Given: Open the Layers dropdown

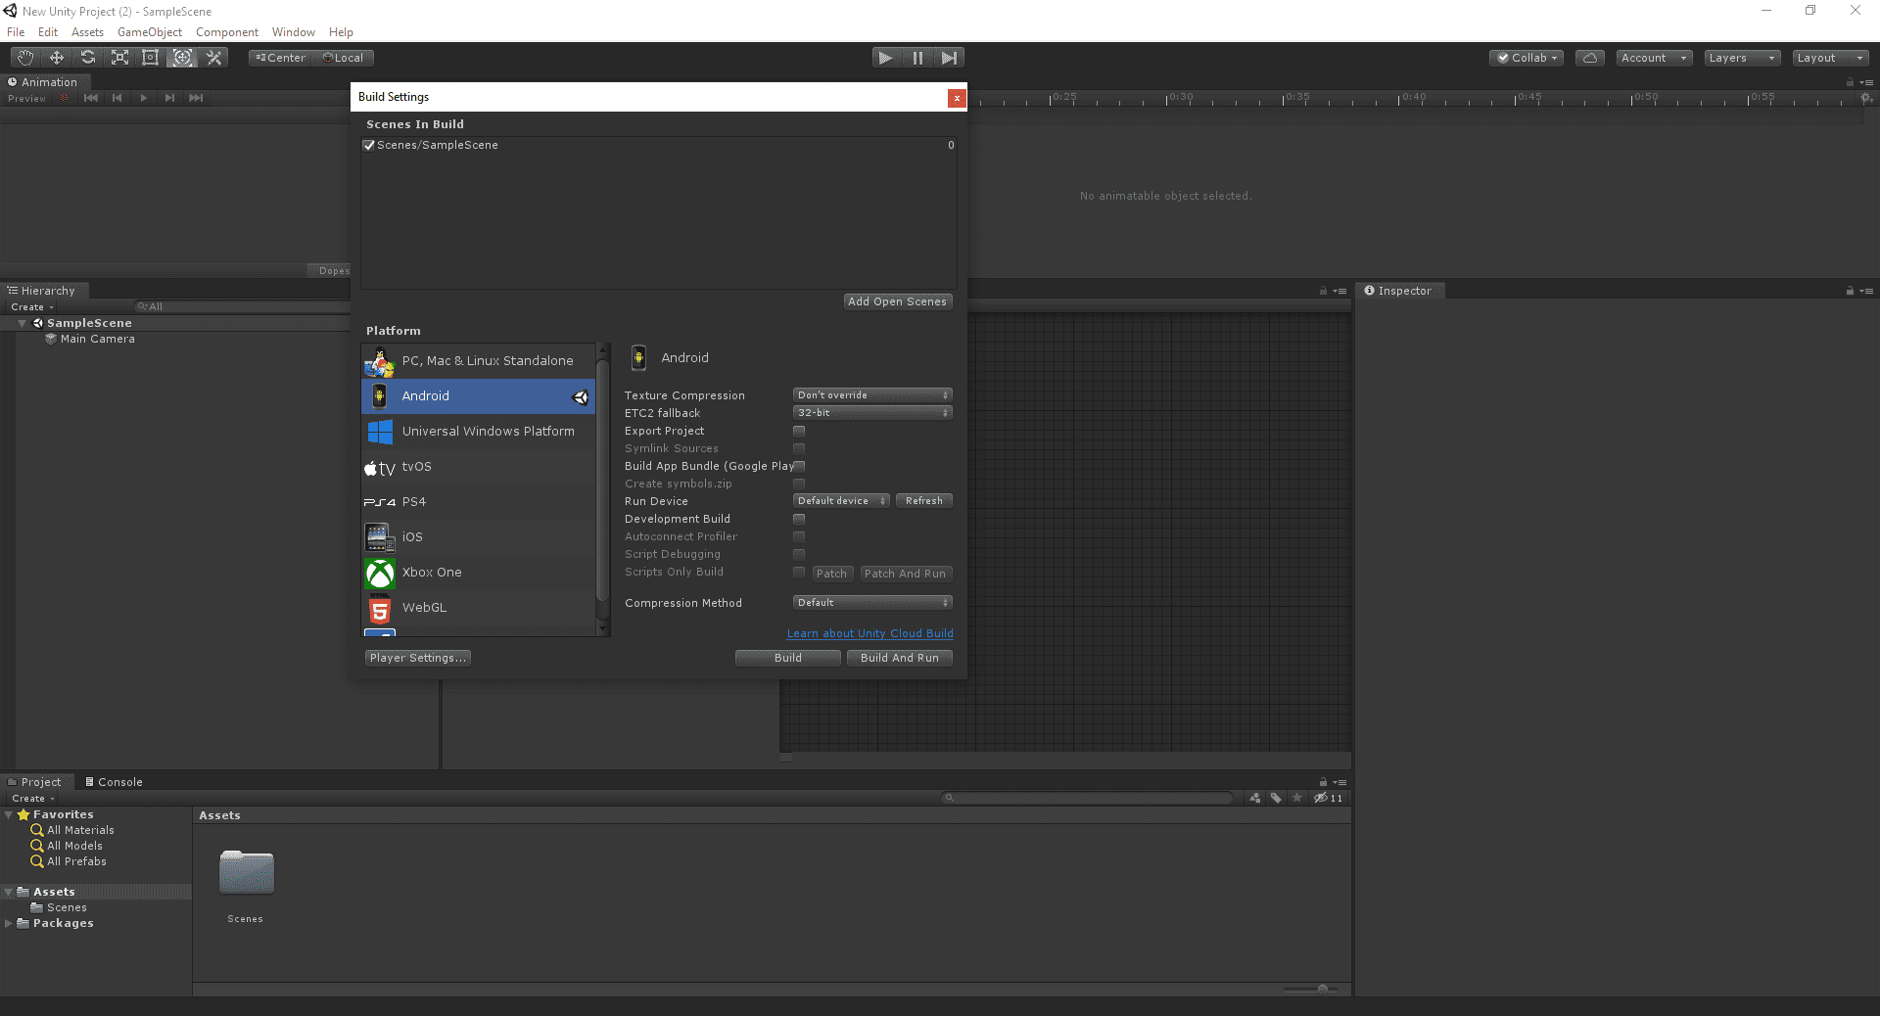Looking at the screenshot, I should (x=1742, y=58).
